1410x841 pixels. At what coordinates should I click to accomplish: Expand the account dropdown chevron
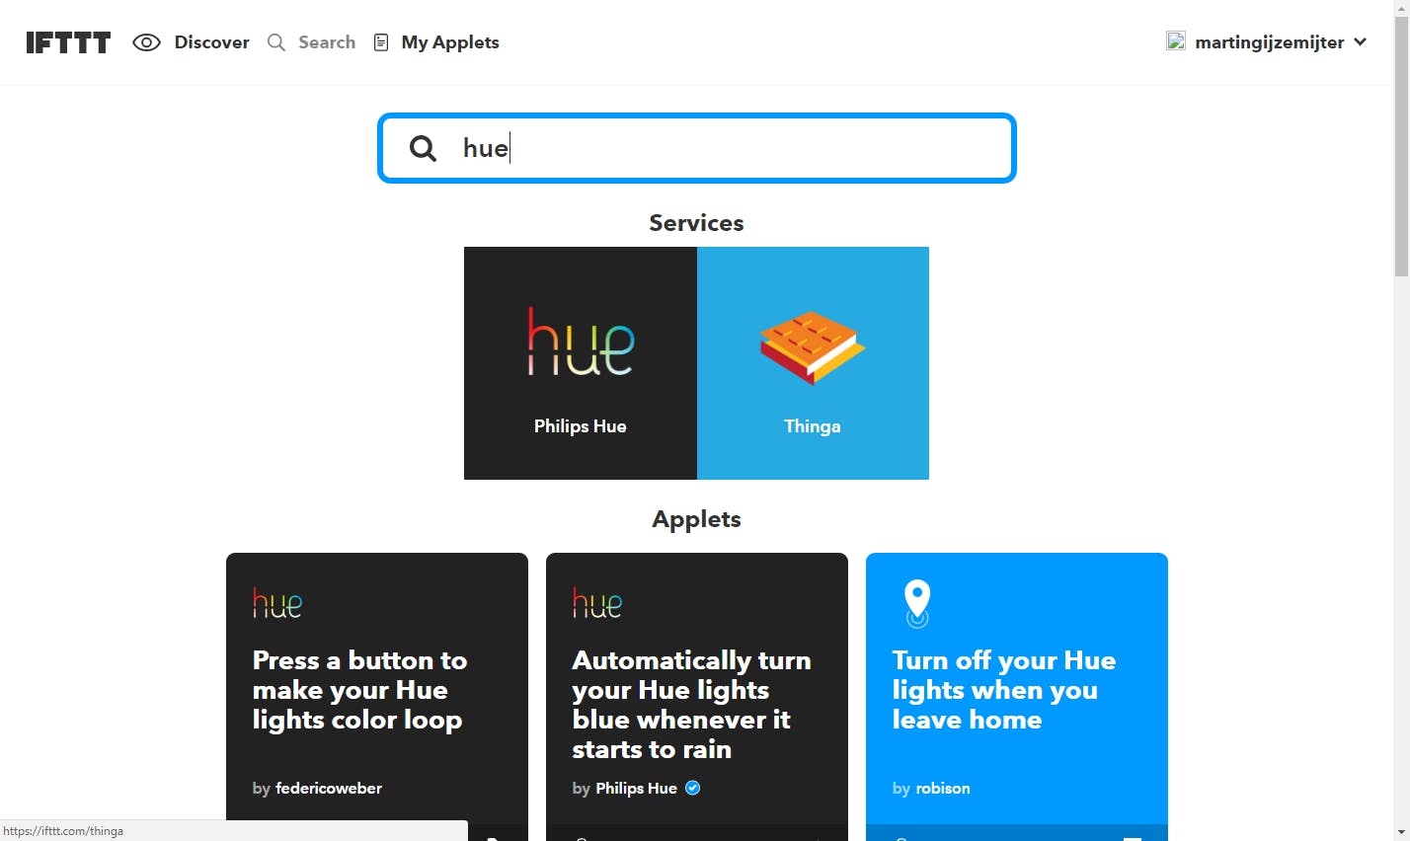(x=1361, y=42)
